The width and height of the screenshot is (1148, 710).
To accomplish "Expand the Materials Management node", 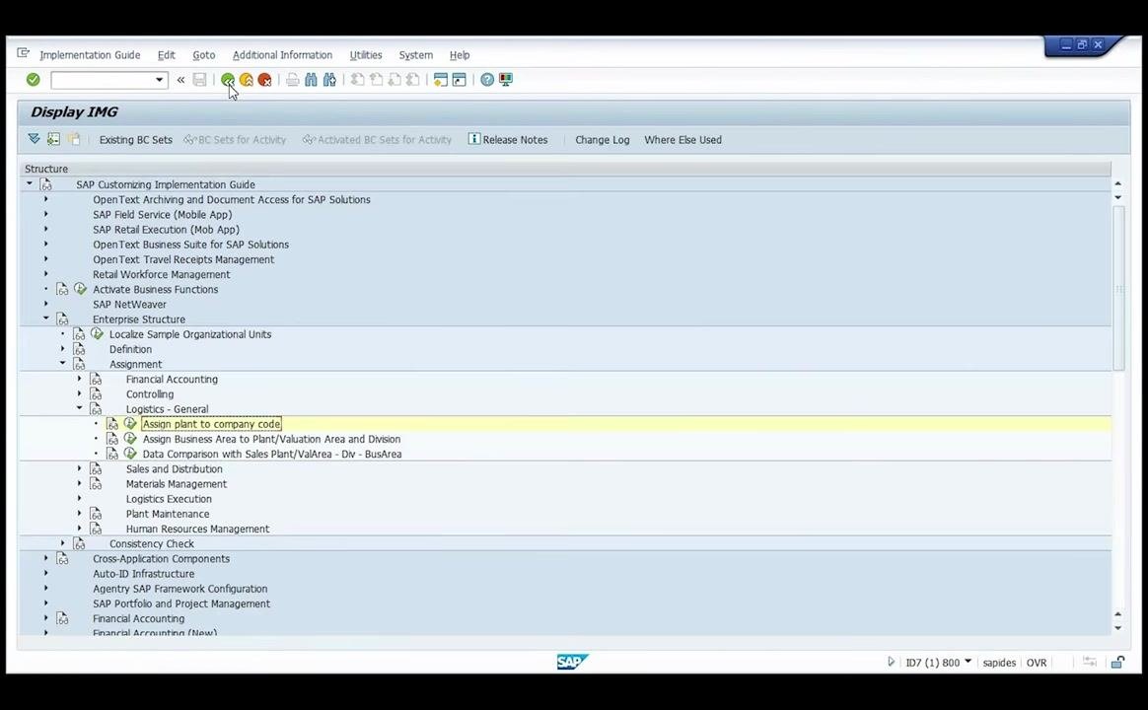I will [x=79, y=483].
